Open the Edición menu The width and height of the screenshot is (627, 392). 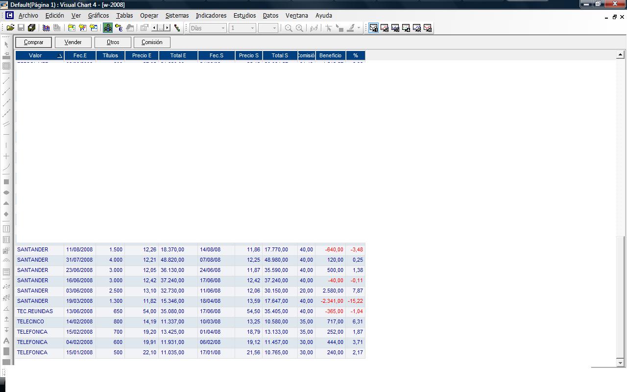55,15
